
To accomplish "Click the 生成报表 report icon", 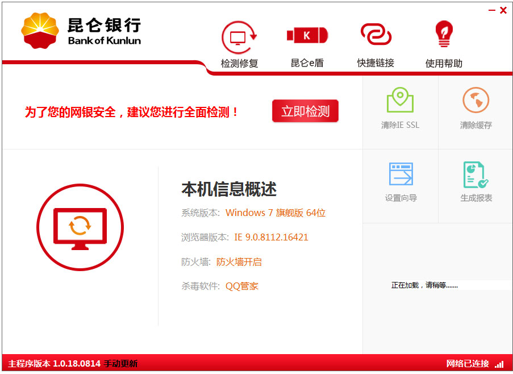I will (476, 174).
